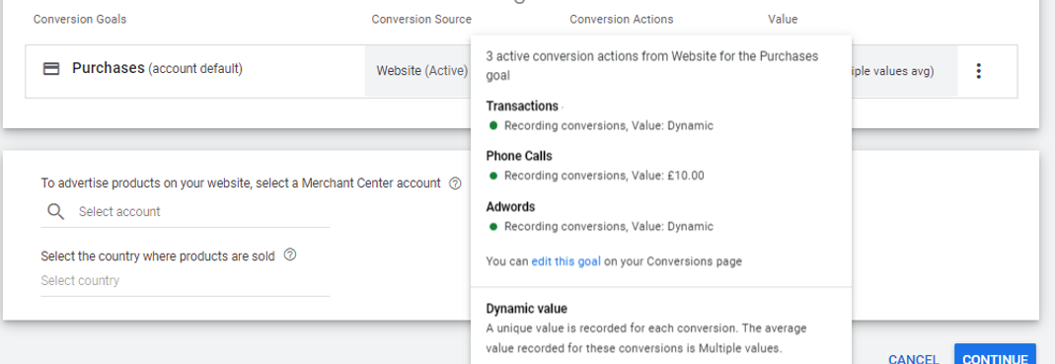The height and width of the screenshot is (364, 1055).
Task: Click the credit card icon beside Purchases
Action: (x=51, y=69)
